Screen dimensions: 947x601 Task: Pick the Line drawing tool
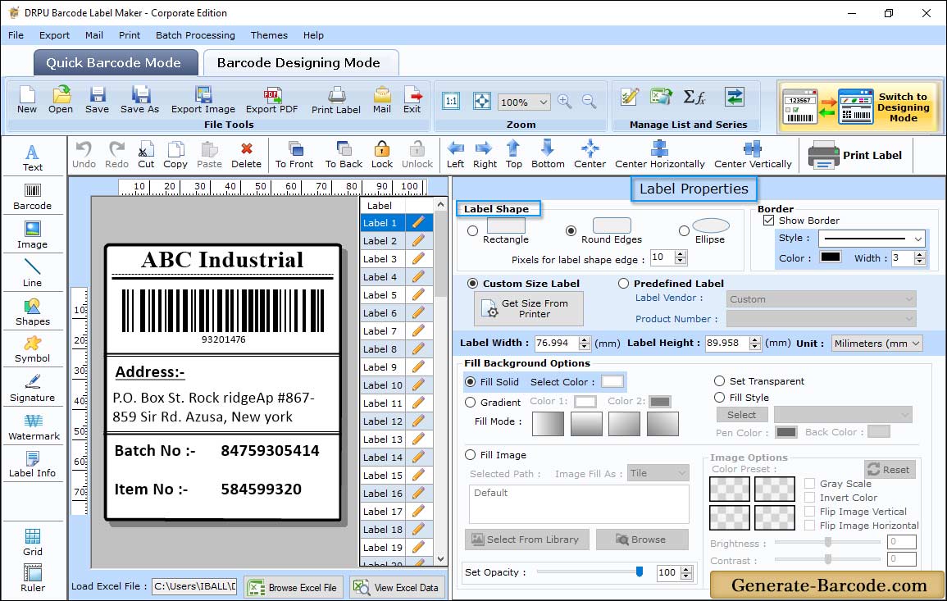[x=32, y=273]
